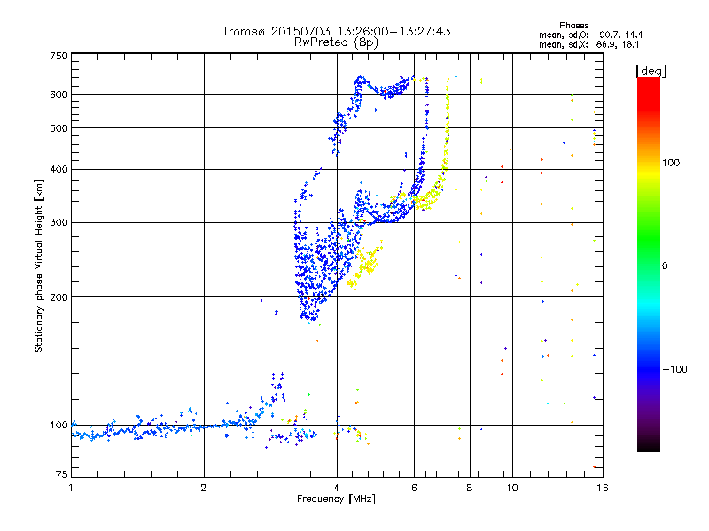Viewport: 709px width, 531px height.
Task: Click the plot title 'Tromsø 20150703 13:26:00-13:27:43'
Action: click(336, 31)
